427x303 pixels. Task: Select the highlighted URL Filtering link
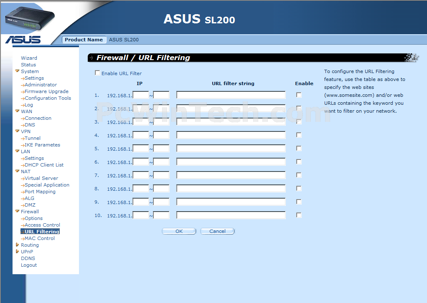[x=40, y=232]
